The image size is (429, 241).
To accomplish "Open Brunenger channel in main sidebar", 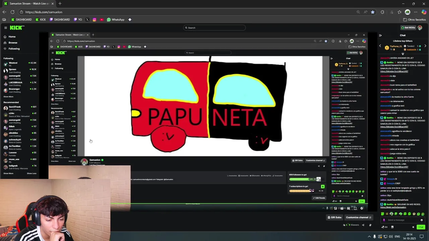I will click(x=20, y=90).
